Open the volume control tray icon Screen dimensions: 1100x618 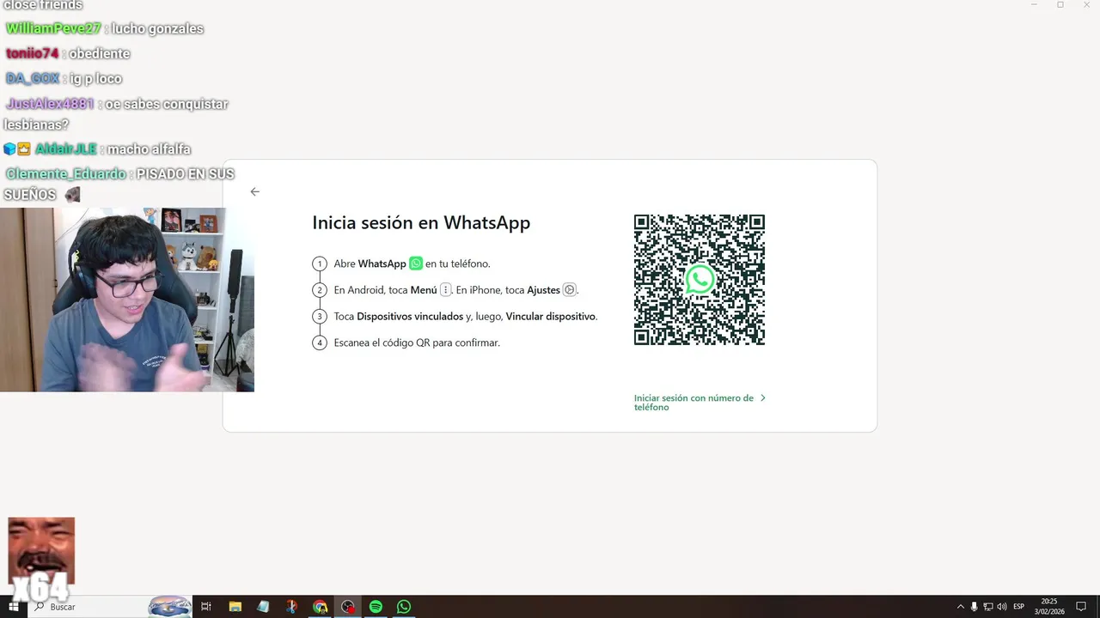[x=1002, y=607]
